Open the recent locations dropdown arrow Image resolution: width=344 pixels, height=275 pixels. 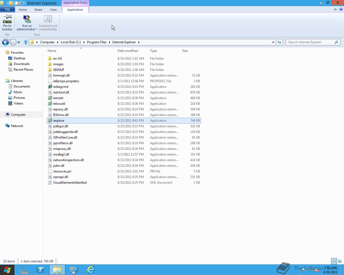coord(19,42)
